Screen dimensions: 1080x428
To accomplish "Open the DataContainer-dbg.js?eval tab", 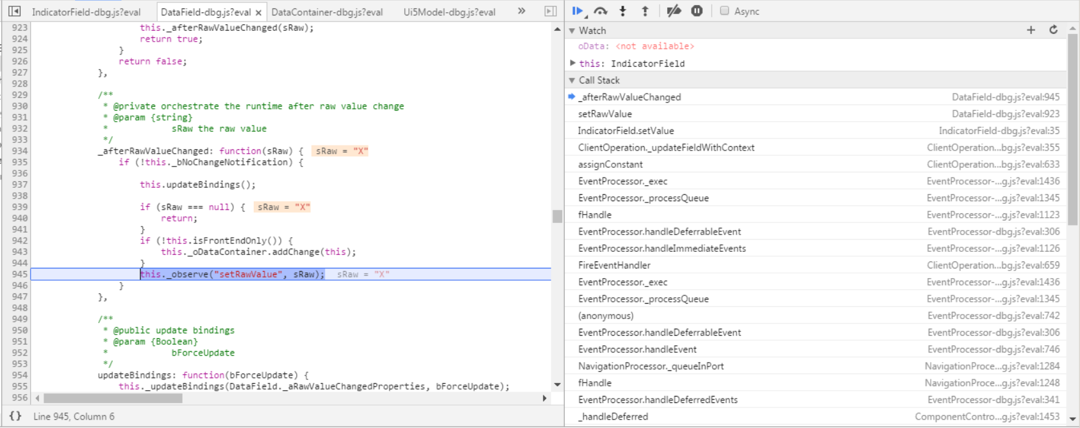I will point(327,12).
